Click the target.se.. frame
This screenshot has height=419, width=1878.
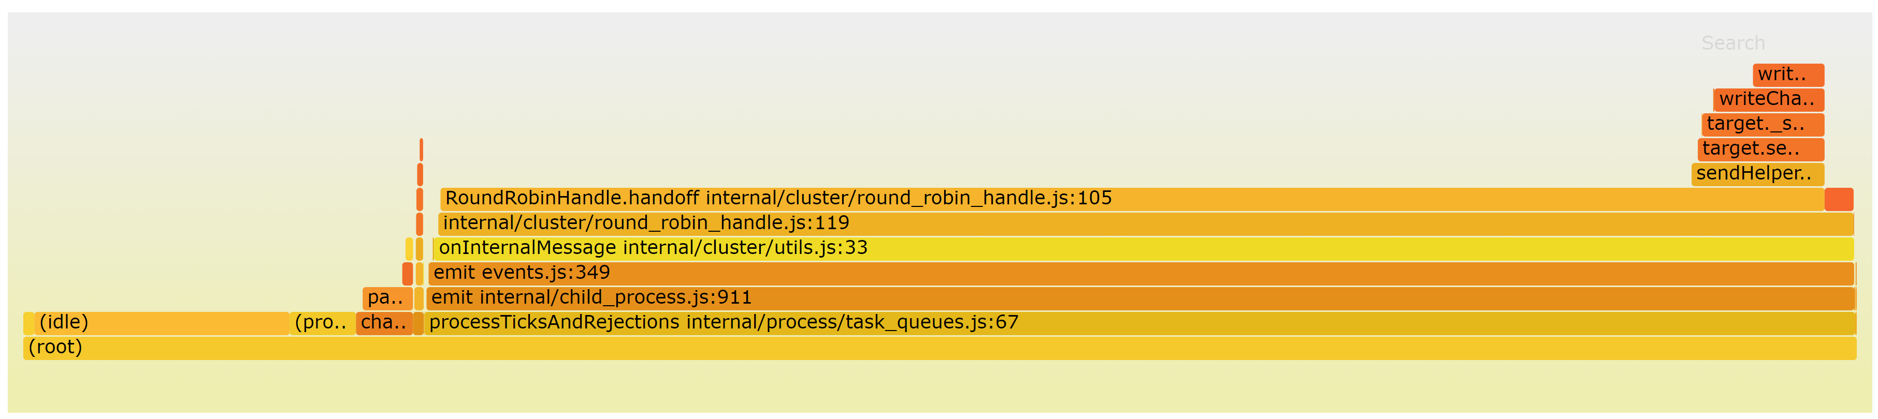[x=1760, y=149]
